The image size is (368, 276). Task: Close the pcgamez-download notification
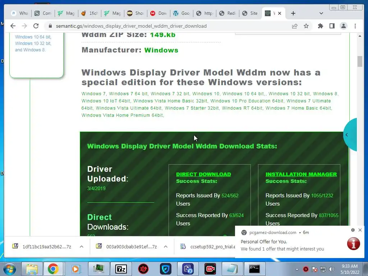[x=360, y=230]
